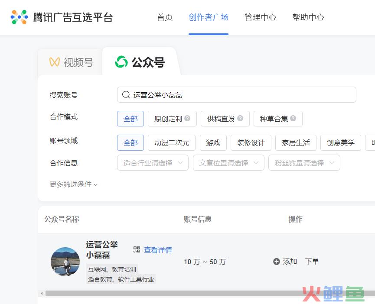Click the scrollbar left arrow
The image size is (375, 304).
(42, 293)
